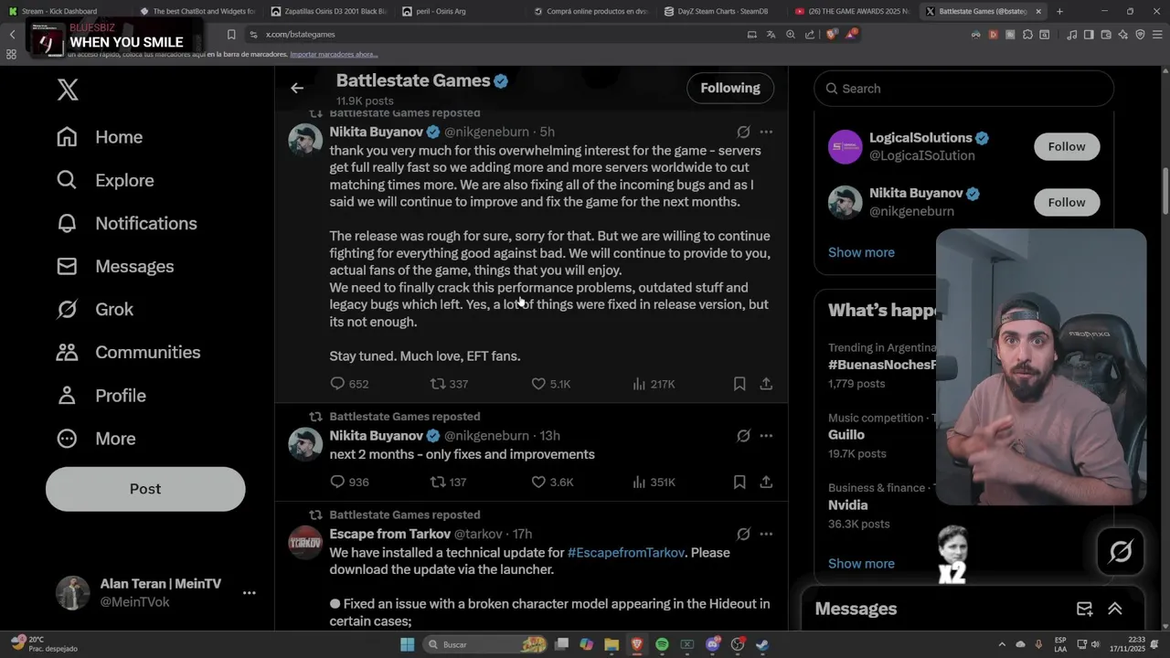The image size is (1170, 658).
Task: View analytics of the 217K views post
Action: (654, 384)
